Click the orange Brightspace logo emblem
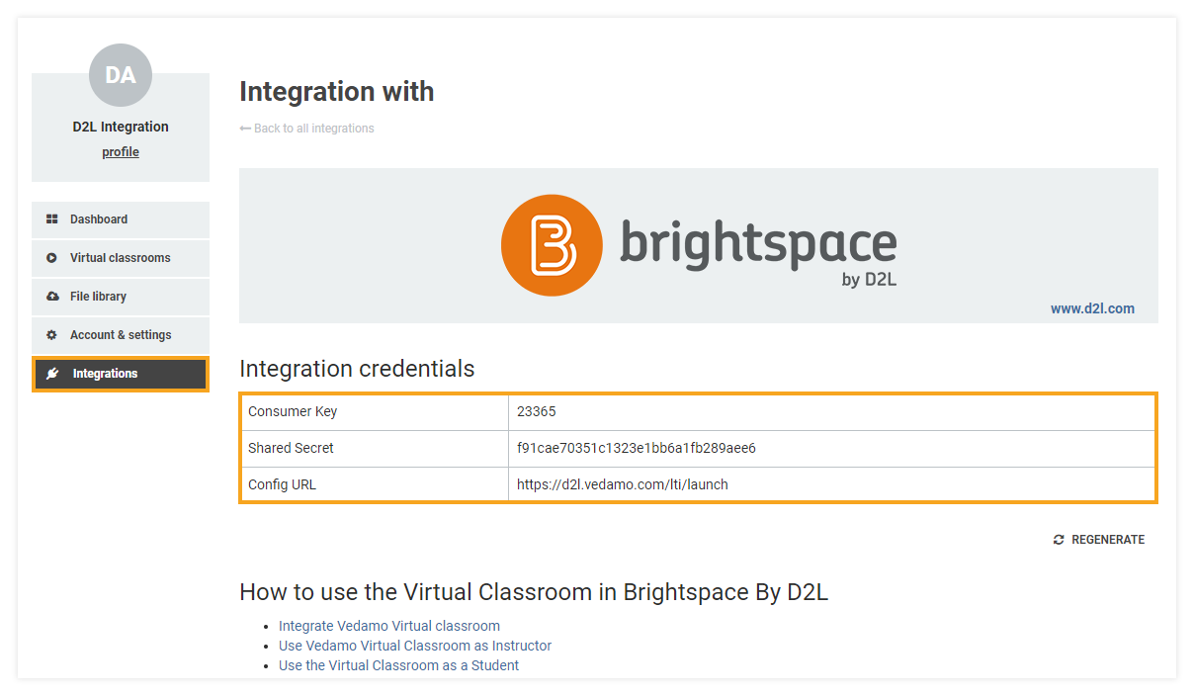The height and width of the screenshot is (696, 1194). tap(552, 245)
